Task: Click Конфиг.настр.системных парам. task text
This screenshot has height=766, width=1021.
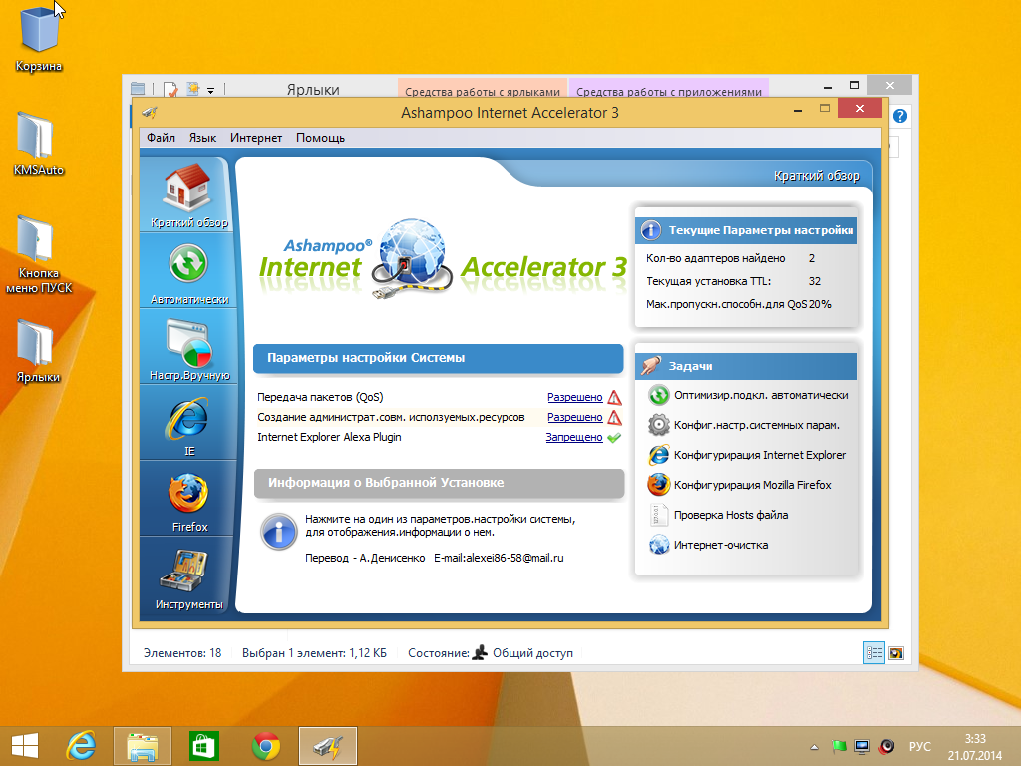Action: click(x=757, y=425)
